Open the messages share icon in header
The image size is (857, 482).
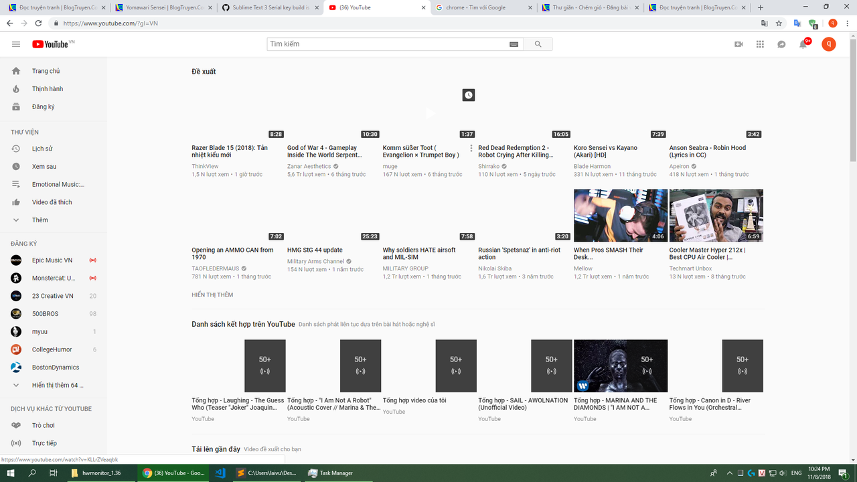pyautogui.click(x=781, y=44)
